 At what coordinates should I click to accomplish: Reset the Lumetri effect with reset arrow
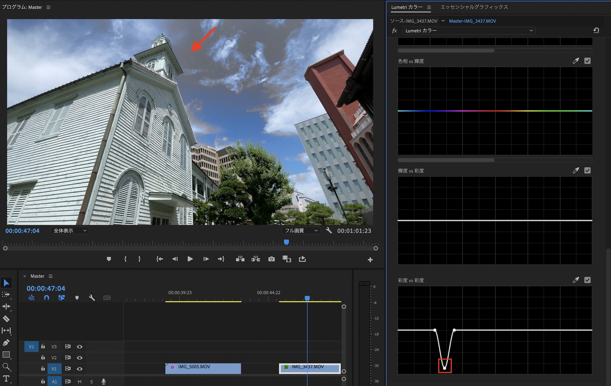coord(596,30)
